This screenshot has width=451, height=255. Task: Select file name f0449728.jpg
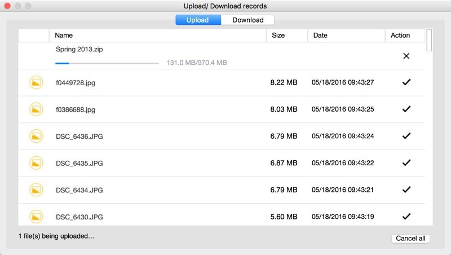coord(76,83)
